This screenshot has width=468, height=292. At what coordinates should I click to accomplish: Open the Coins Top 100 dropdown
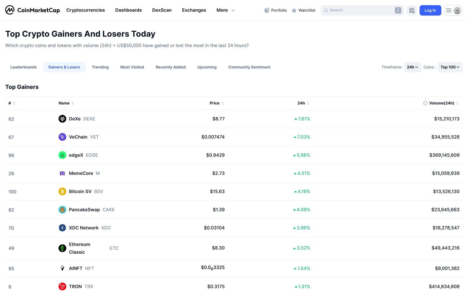coord(450,67)
